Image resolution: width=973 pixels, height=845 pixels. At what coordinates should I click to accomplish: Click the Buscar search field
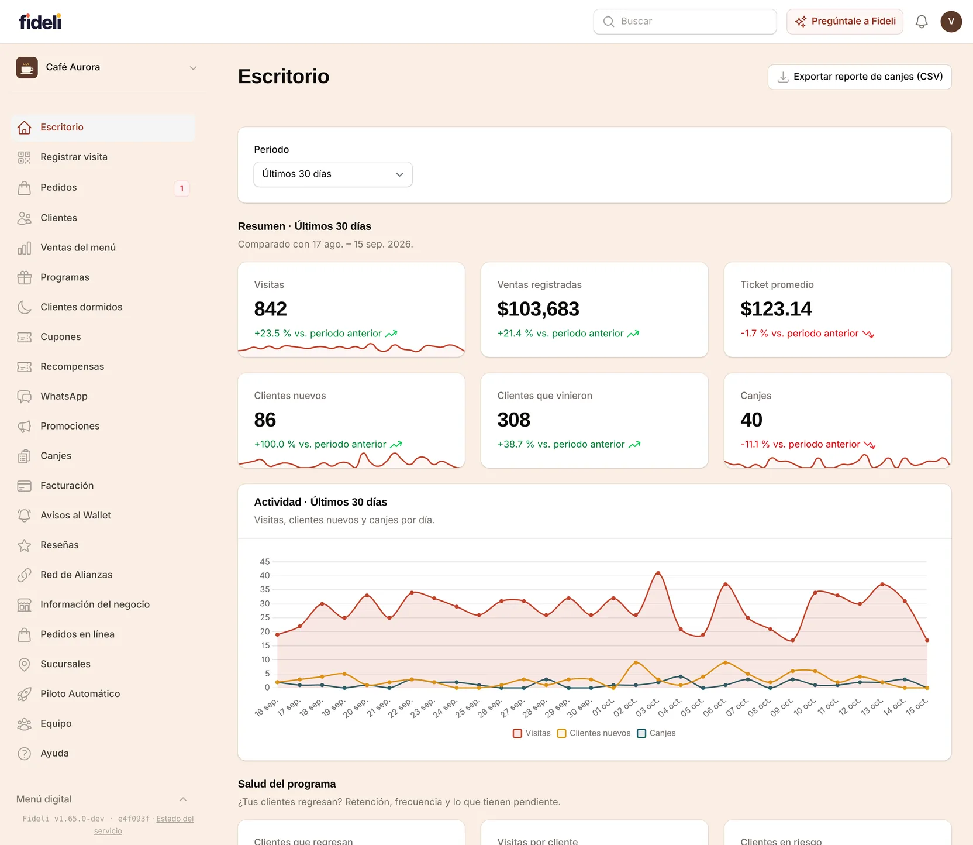(685, 22)
